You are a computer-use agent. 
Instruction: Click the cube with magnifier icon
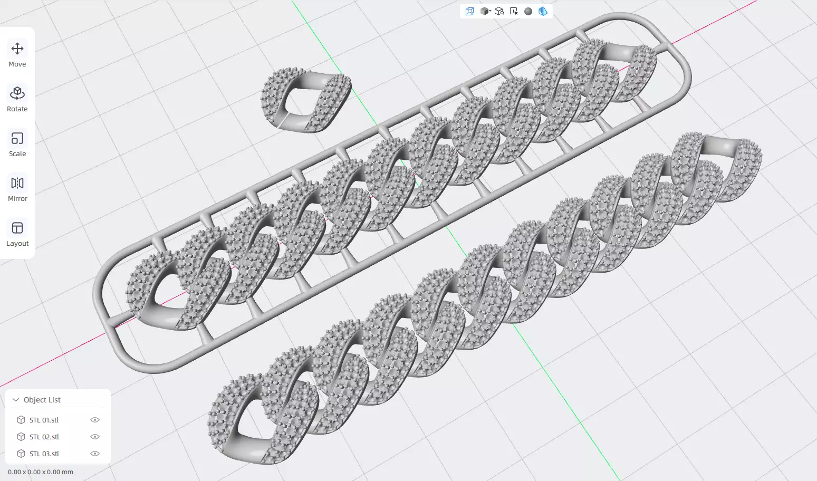point(499,11)
